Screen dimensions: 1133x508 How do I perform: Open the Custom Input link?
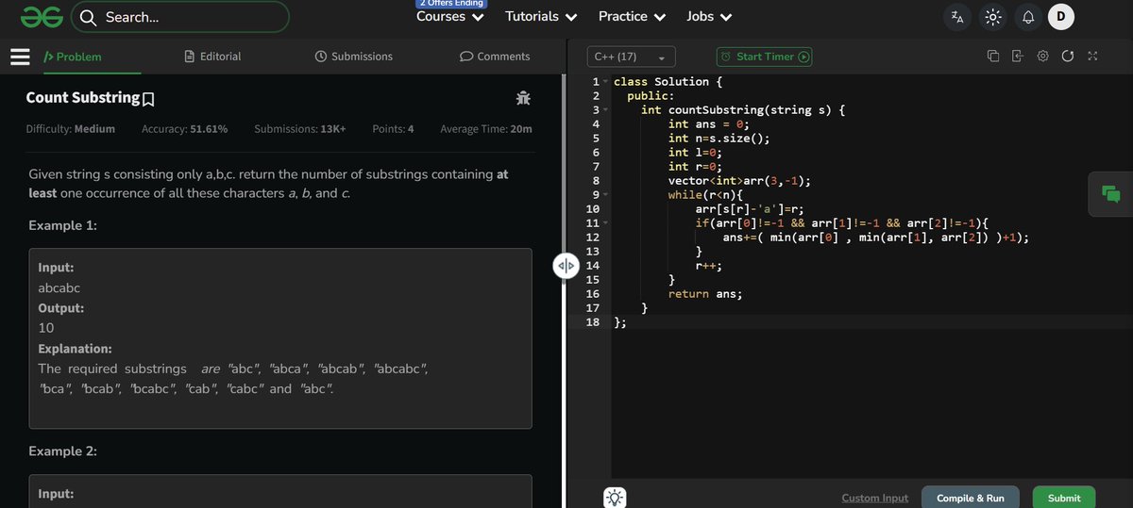(x=874, y=498)
